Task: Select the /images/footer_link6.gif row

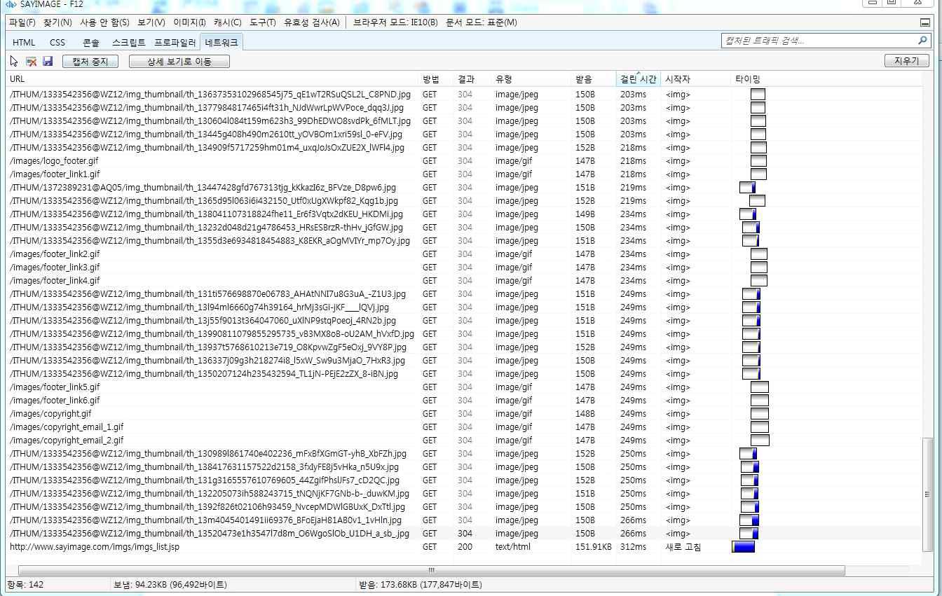Action: click(464, 401)
